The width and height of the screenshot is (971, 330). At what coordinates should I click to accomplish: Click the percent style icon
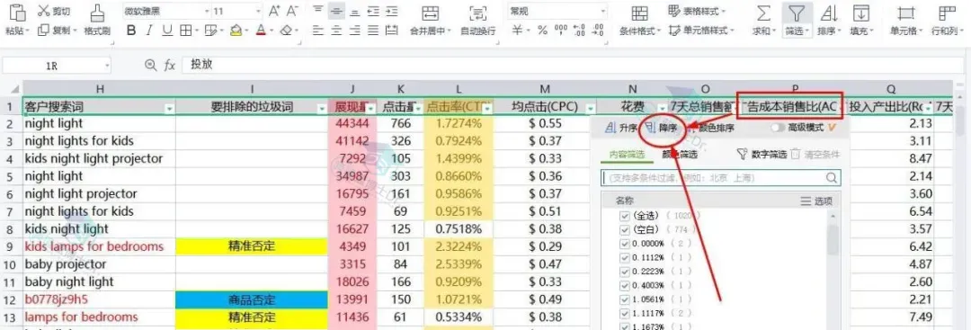[x=542, y=31]
